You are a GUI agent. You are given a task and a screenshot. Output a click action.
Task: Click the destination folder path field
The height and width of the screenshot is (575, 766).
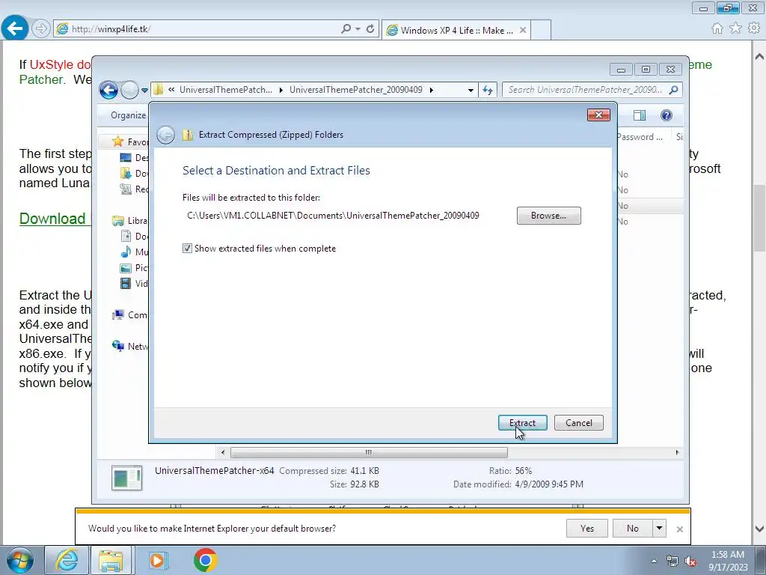click(x=333, y=216)
